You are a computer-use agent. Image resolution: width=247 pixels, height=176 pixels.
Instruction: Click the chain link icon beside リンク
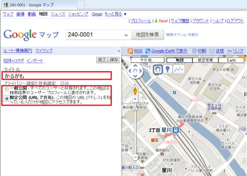coord(229,51)
